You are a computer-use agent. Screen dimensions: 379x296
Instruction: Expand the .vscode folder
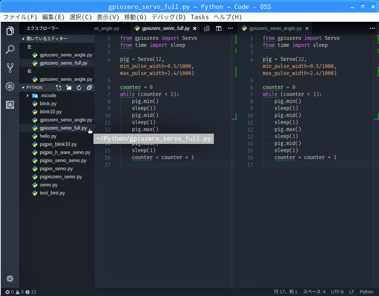[28, 96]
